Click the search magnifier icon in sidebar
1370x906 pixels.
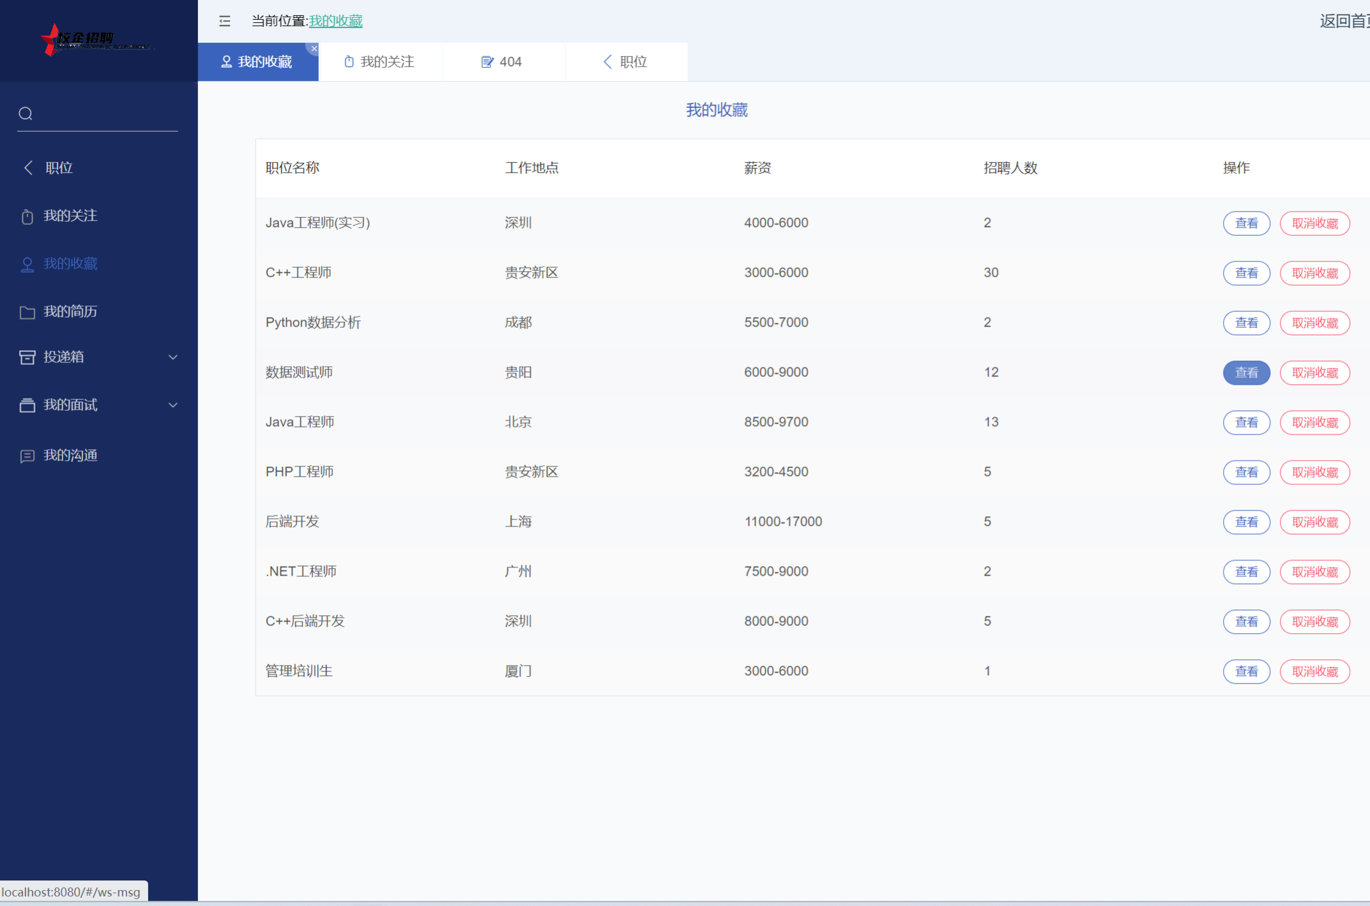click(x=26, y=114)
